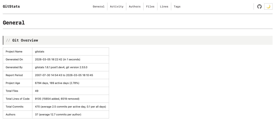Go to the Lines nav tab
Viewport: 275px width, 127px height.
(x=164, y=7)
